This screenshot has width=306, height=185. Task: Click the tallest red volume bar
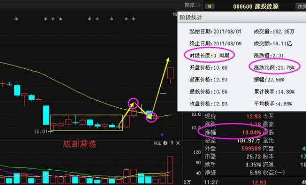point(170,170)
